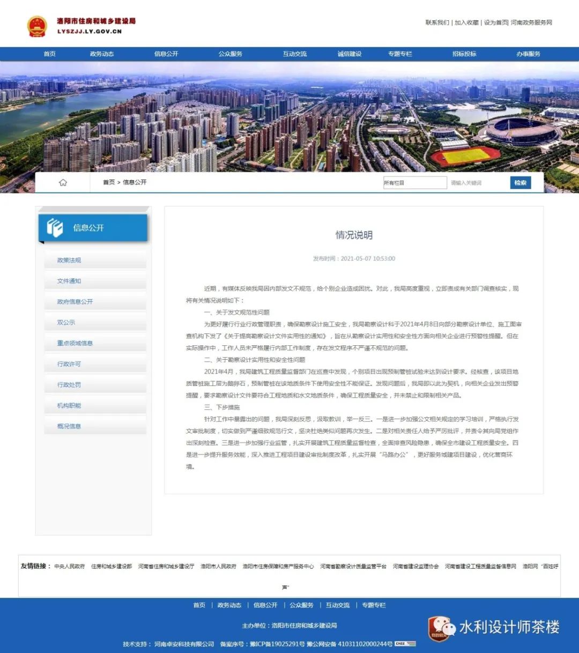The width and height of the screenshot is (579, 653).
Task: Click the 联系我们 link at top right
Action: coord(437,23)
